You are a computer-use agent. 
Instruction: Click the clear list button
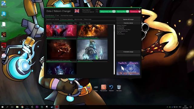click(128, 23)
